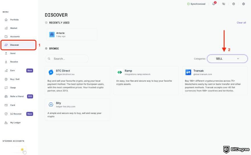Toggle the hide balances eye icon

(224, 4)
